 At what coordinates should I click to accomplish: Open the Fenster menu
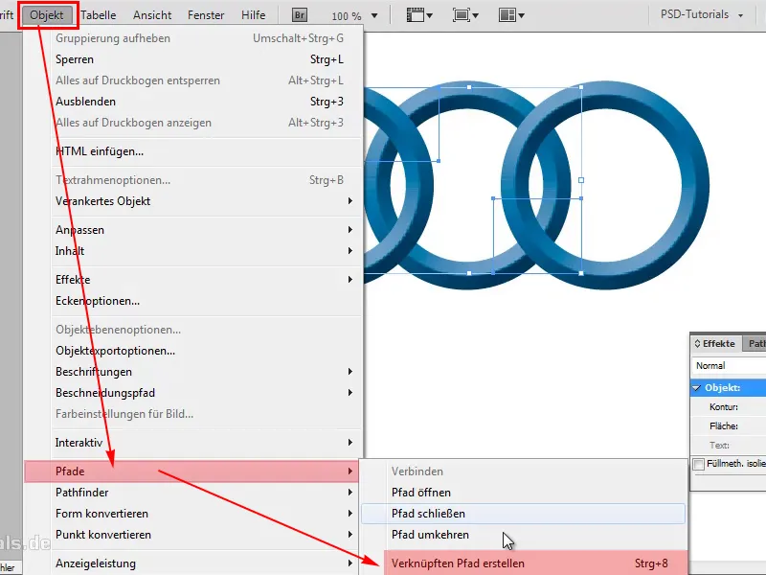[206, 13]
